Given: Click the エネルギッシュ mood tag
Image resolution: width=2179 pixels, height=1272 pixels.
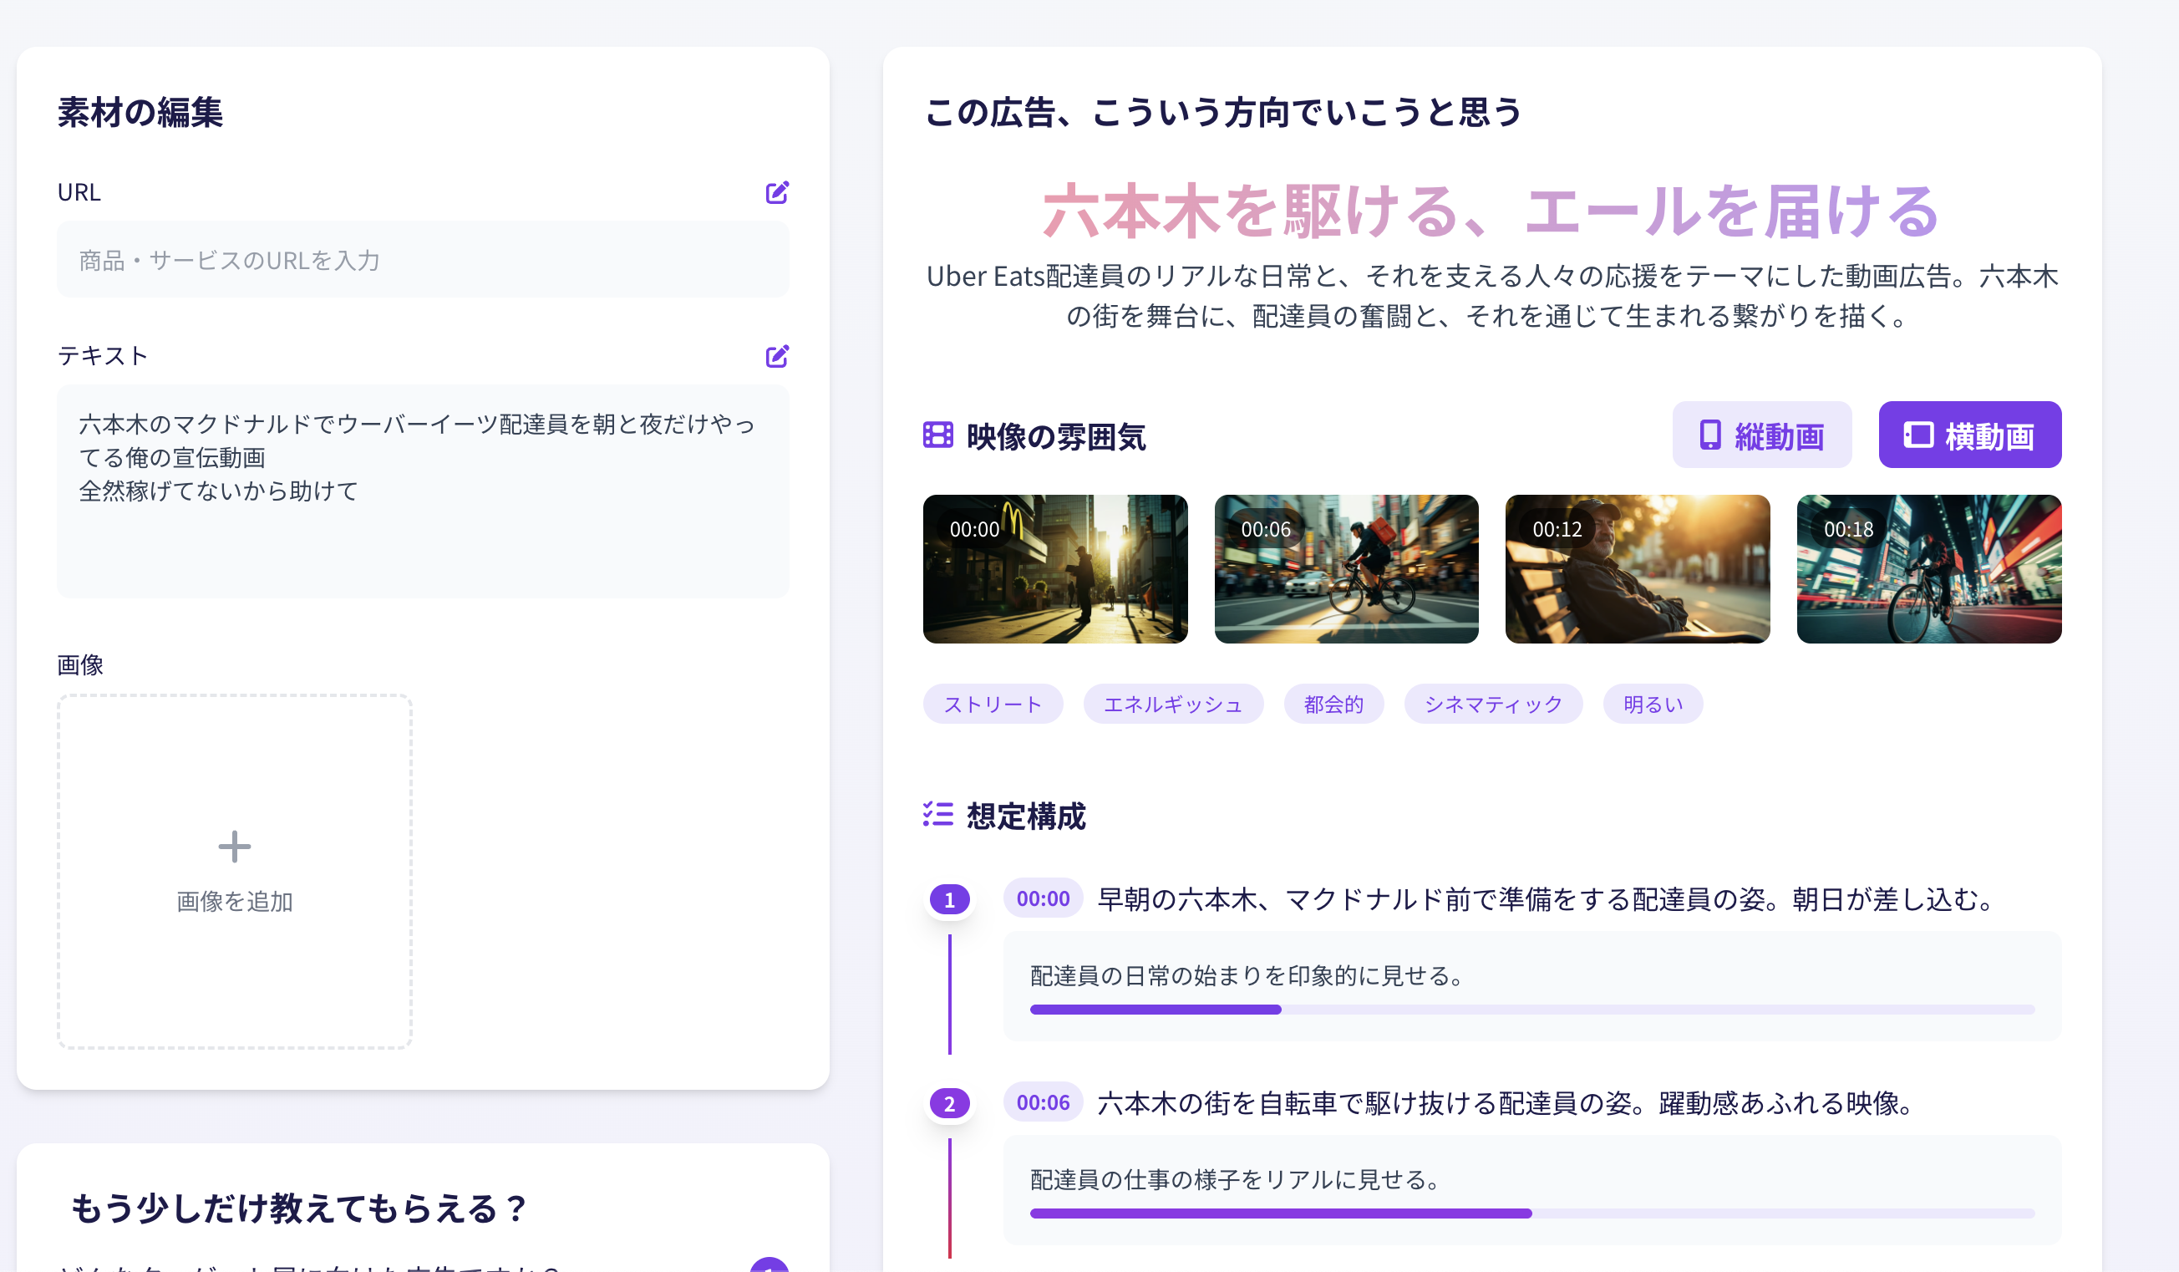Looking at the screenshot, I should click(1172, 705).
